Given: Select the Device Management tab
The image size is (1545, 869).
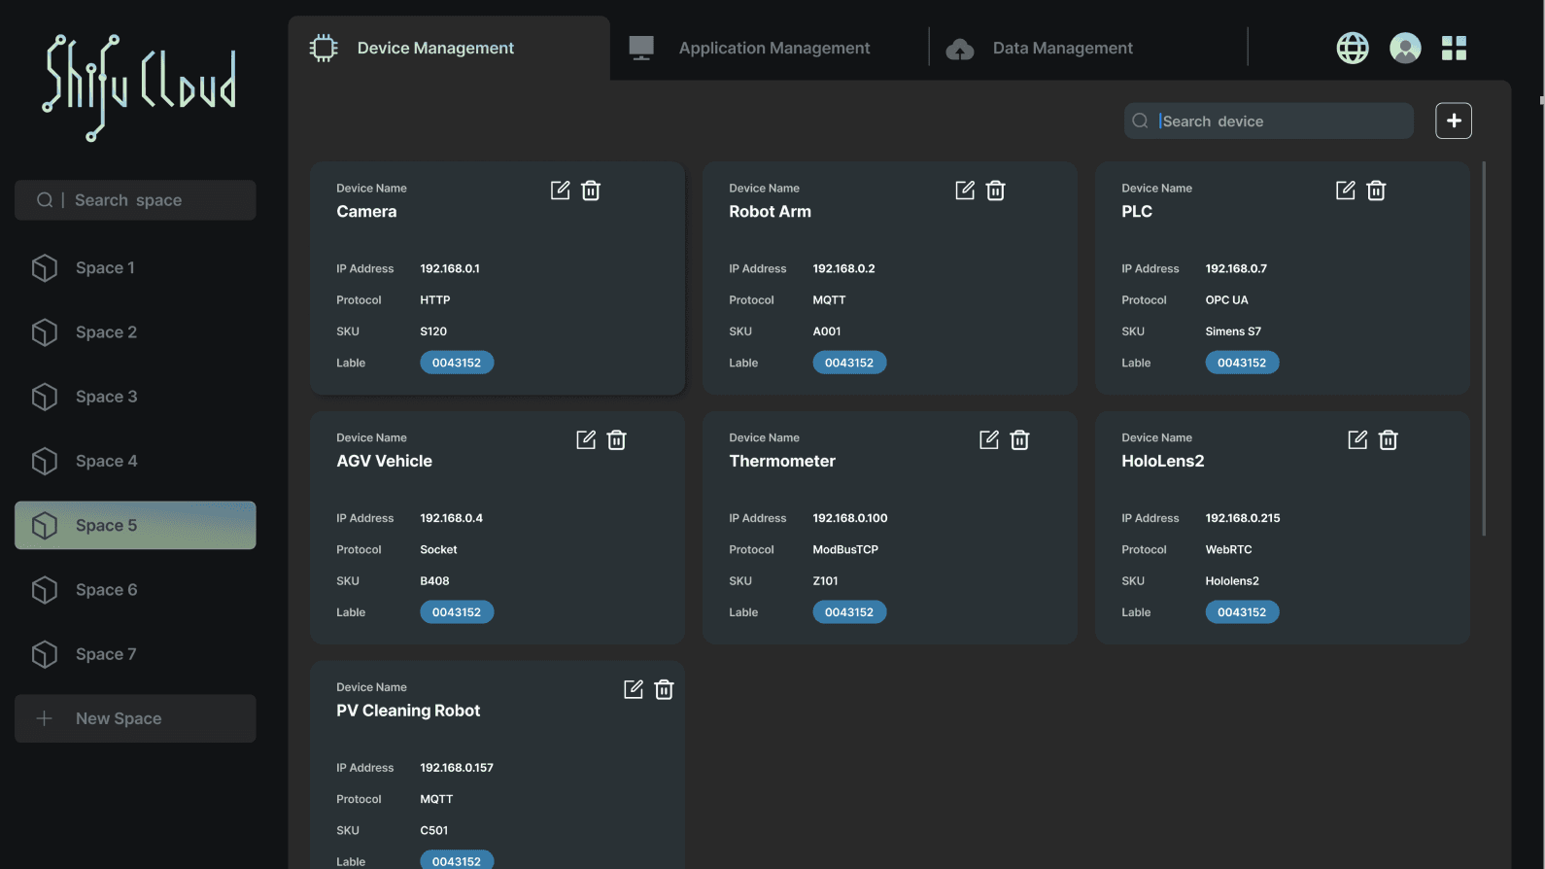Looking at the screenshot, I should click(434, 48).
